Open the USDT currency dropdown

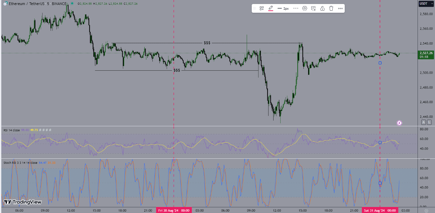pos(426,4)
